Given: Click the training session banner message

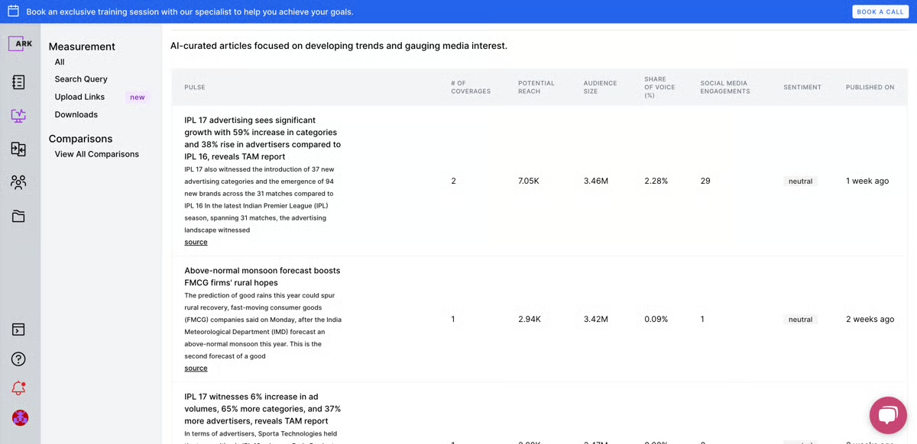Looking at the screenshot, I should 190,12.
